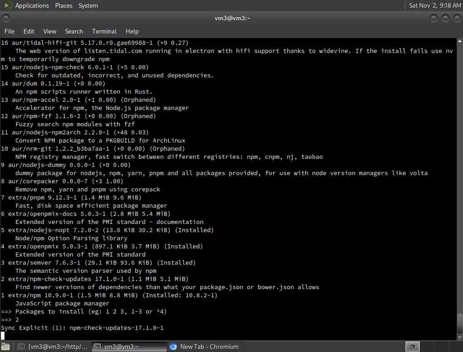Viewport: 463px width, 352px height.
Task: Click text 'extra/openpmix-docs 5.0.3-1'
Action: coord(57,214)
